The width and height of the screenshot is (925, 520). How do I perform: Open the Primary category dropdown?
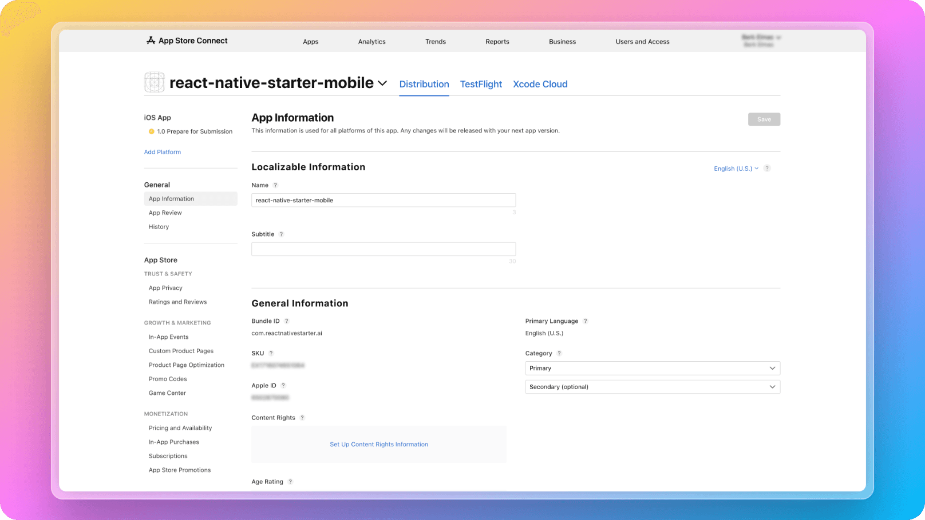point(653,368)
